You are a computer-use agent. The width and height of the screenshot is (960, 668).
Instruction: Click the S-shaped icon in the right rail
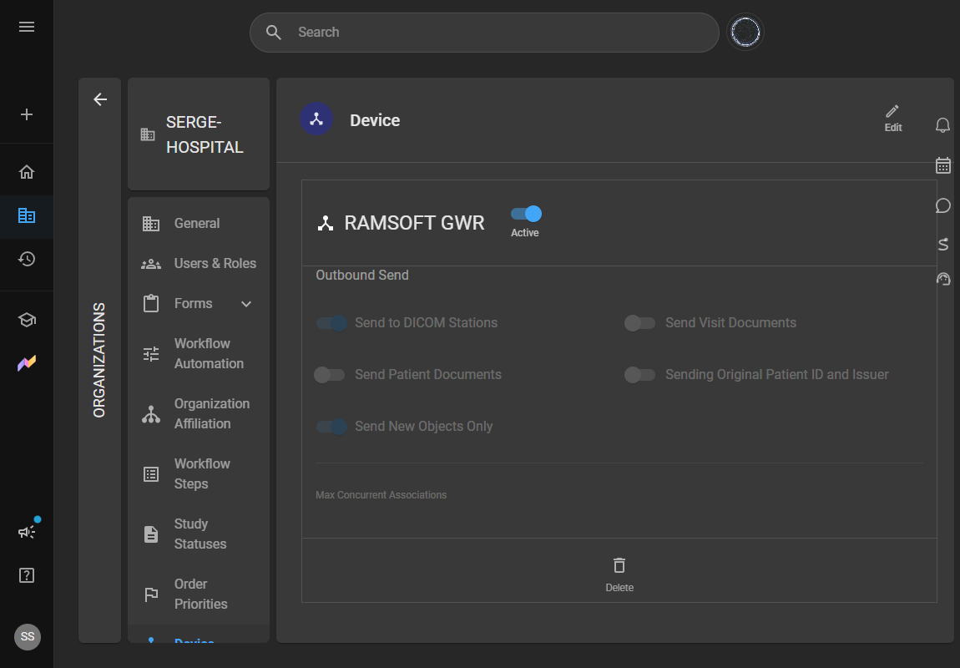[x=942, y=245]
